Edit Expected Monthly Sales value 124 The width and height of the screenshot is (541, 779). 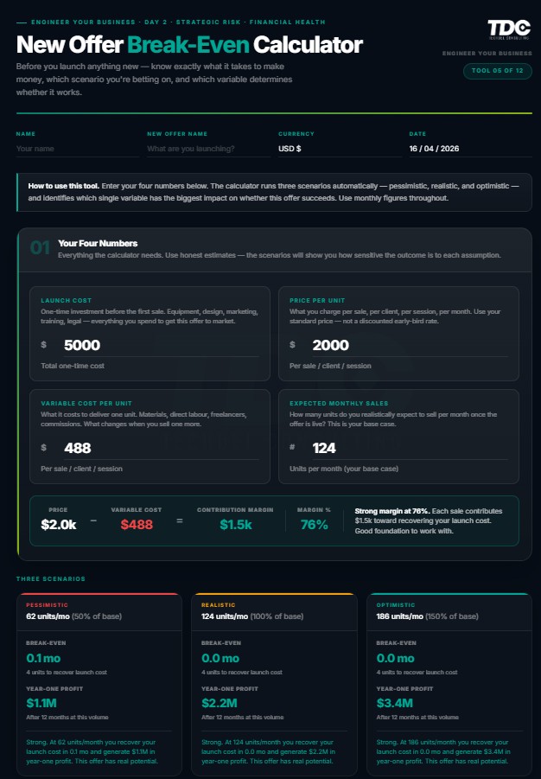click(x=410, y=448)
